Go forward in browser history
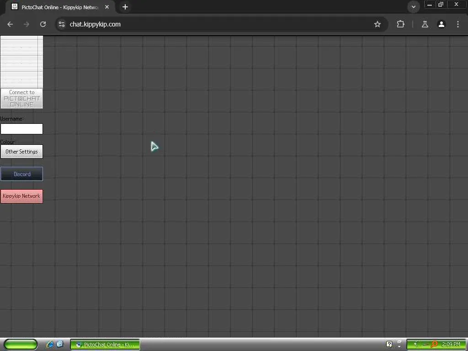This screenshot has width=468, height=351. (x=27, y=24)
